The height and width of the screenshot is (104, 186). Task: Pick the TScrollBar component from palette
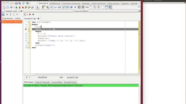point(87,7)
